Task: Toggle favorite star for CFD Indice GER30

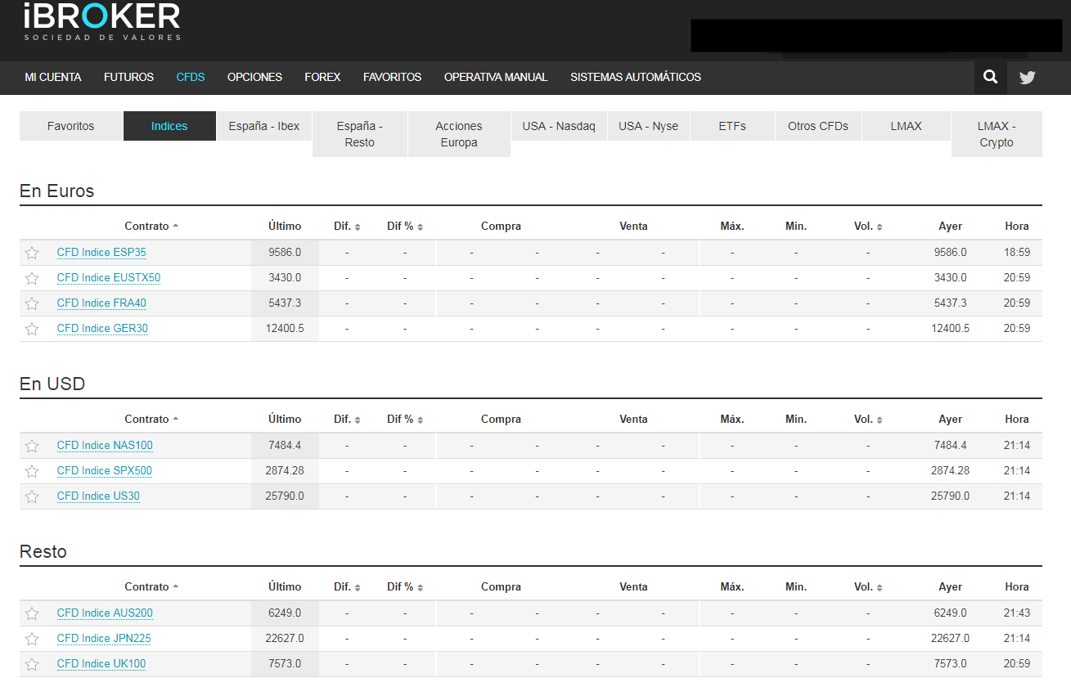Action: click(x=32, y=329)
